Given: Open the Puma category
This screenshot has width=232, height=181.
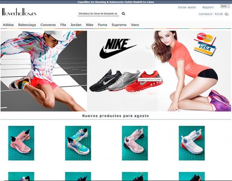Looking at the screenshot, I should pyautogui.click(x=102, y=25).
